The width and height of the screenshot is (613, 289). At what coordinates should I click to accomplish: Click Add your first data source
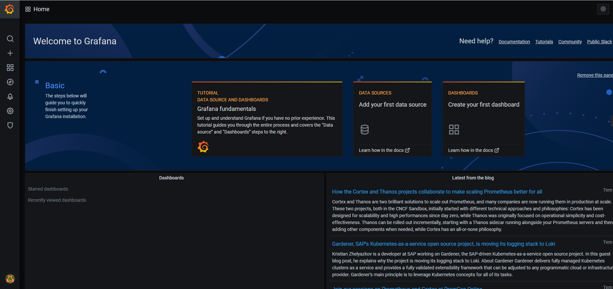(x=393, y=105)
